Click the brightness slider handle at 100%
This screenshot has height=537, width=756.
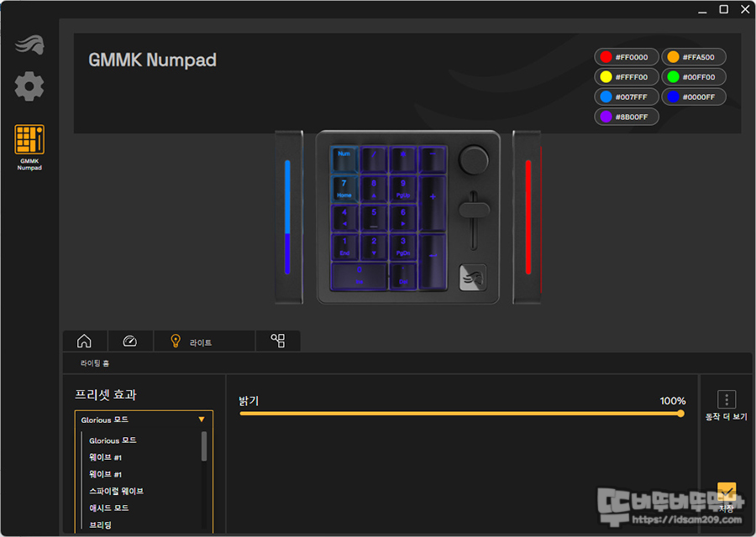[x=680, y=413]
